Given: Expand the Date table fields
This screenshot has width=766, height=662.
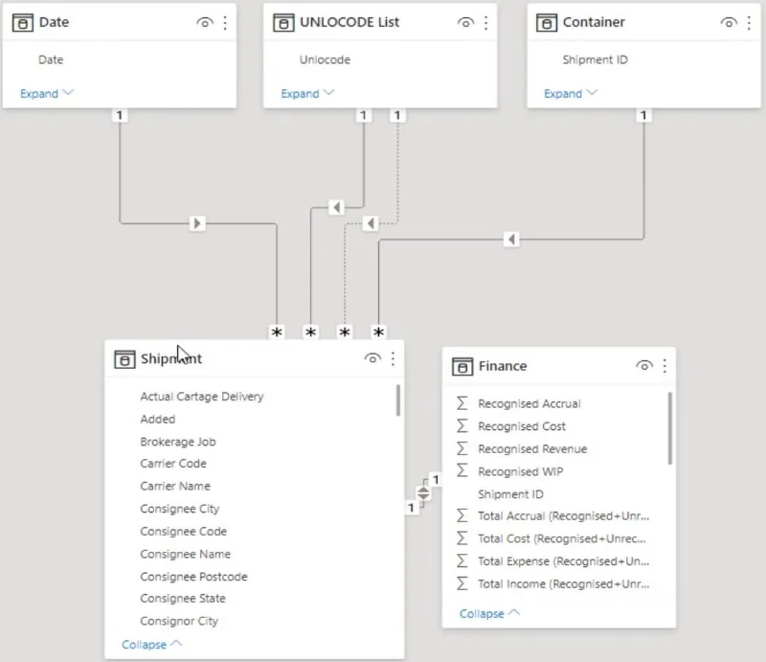Looking at the screenshot, I should click(x=47, y=93).
